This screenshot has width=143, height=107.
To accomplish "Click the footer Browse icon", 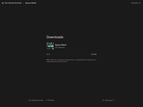I will coord(47,100).
